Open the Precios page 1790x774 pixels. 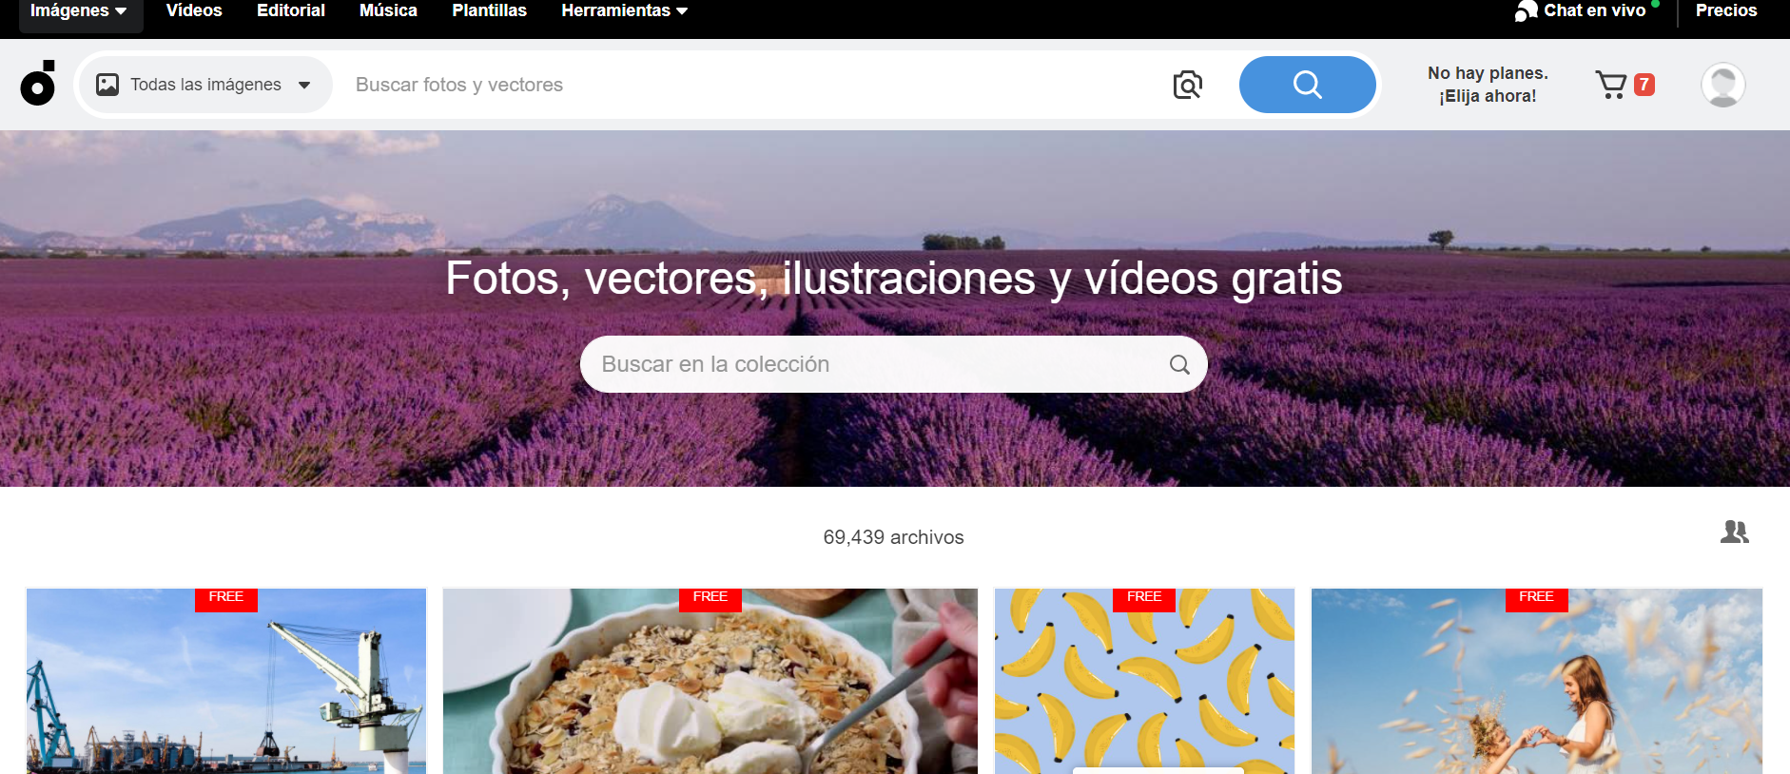(1726, 10)
